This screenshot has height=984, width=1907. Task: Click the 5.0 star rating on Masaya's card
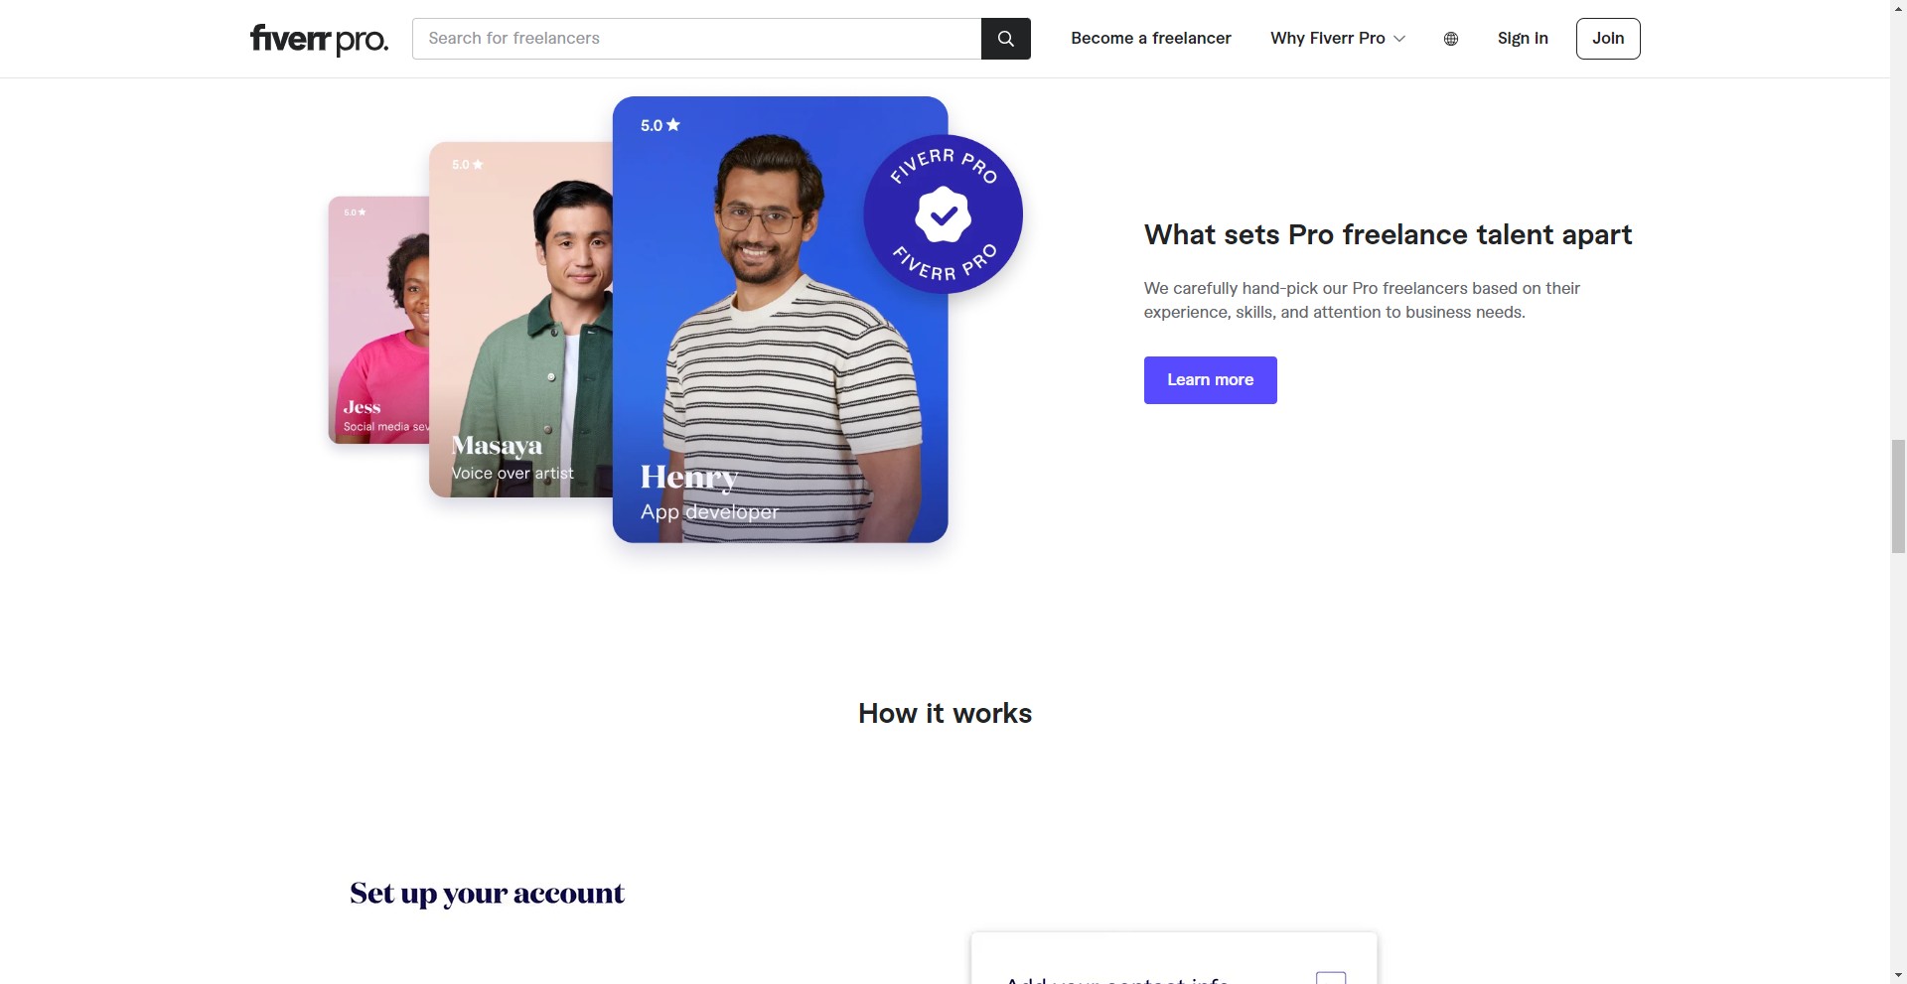click(467, 165)
